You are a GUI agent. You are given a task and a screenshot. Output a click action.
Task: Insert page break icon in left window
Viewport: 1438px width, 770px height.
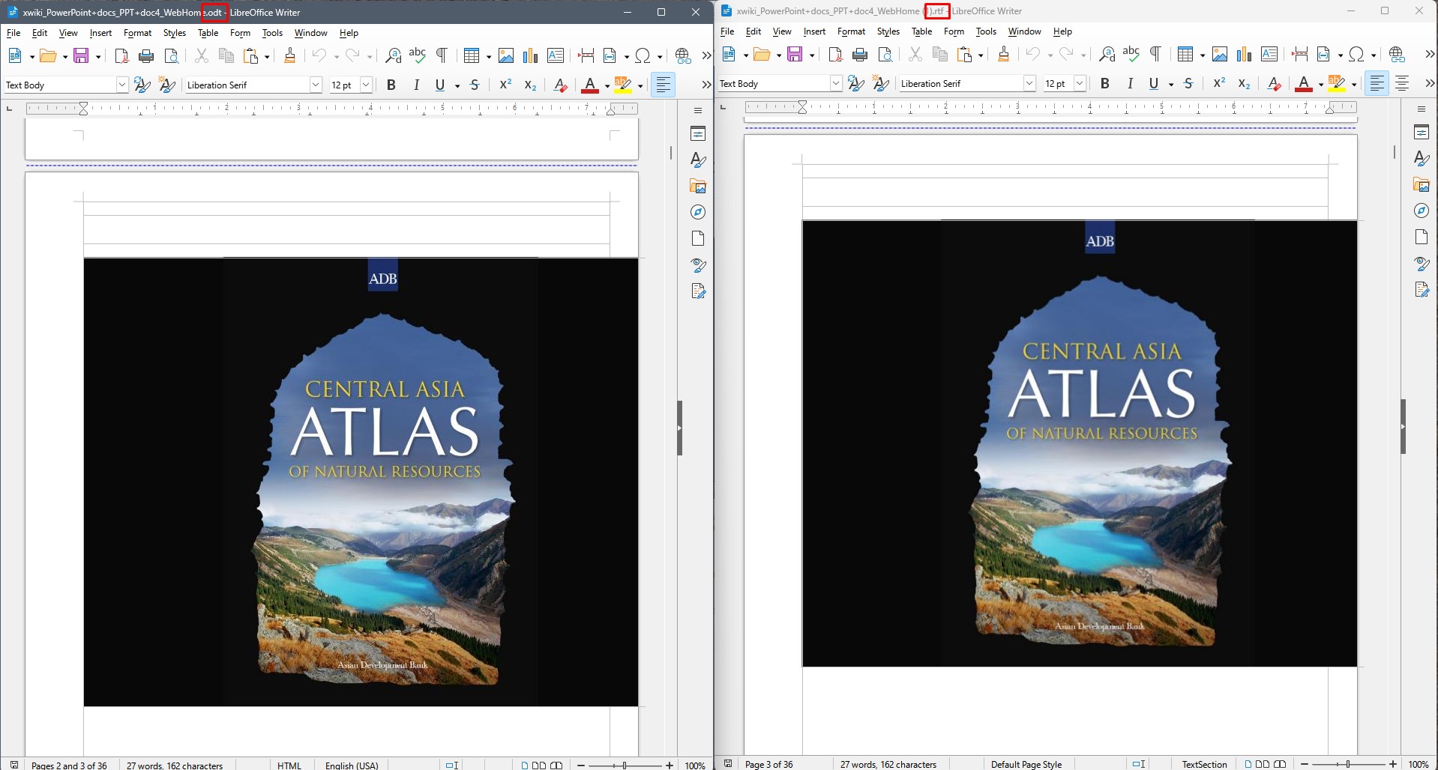586,55
